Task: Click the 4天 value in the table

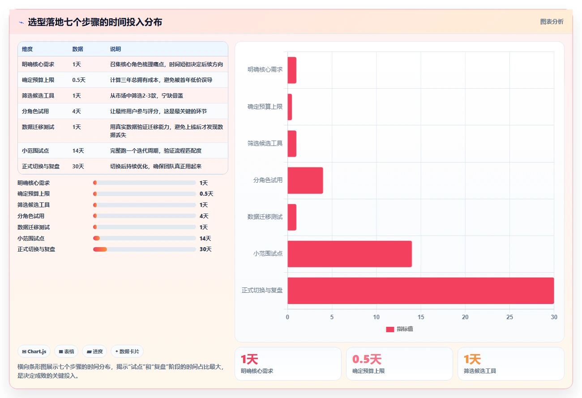Action: (77, 111)
